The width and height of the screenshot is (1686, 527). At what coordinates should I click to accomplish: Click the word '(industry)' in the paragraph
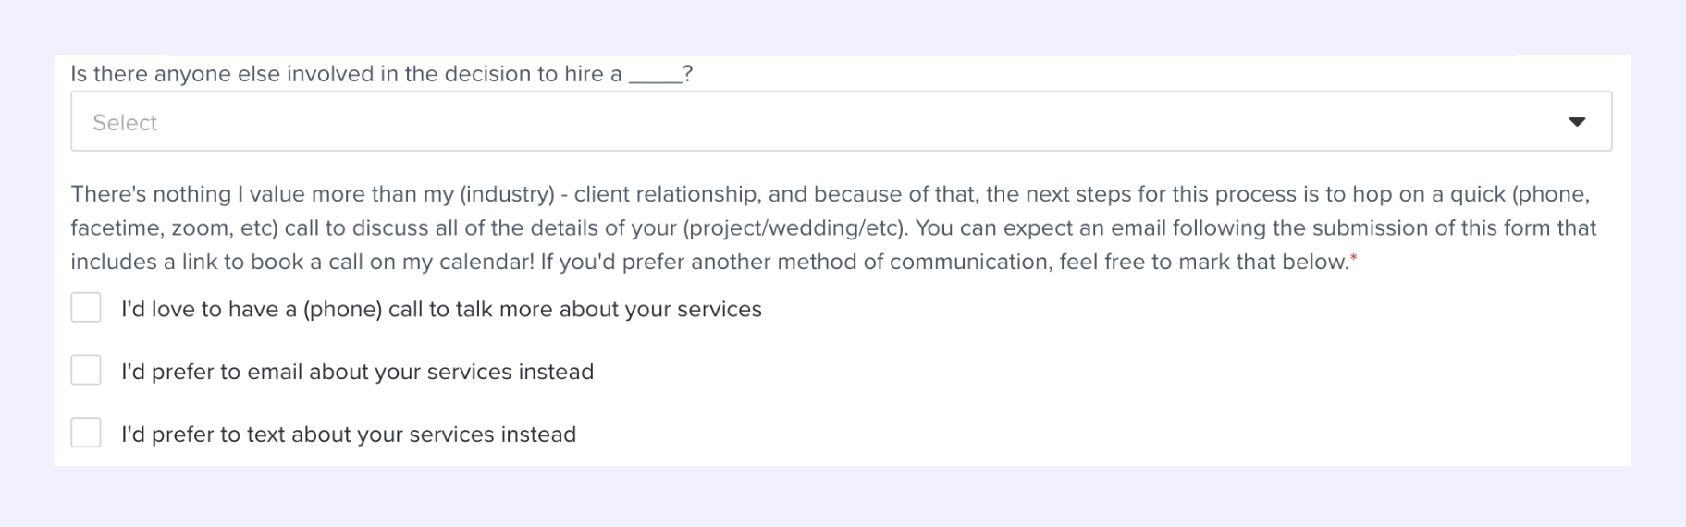coord(507,194)
